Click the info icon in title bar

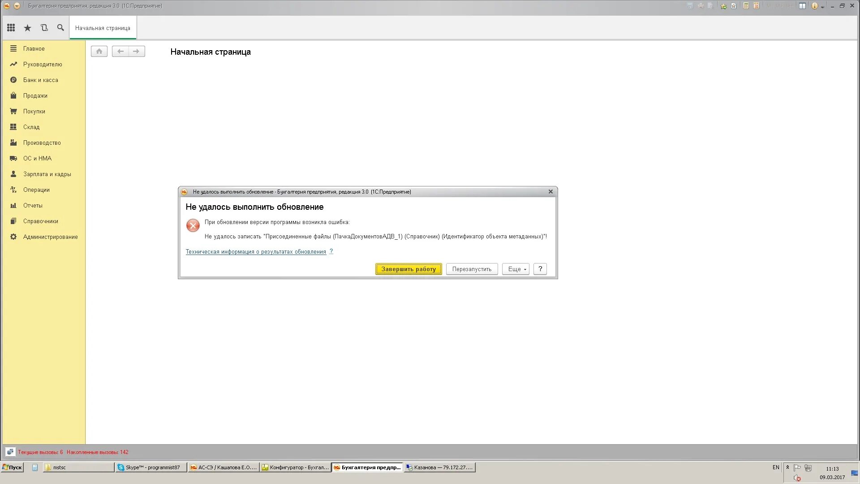click(x=814, y=6)
